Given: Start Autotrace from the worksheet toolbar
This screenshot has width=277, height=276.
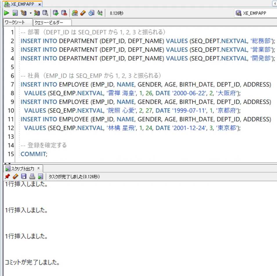Looking at the screenshot, I should (x=37, y=13).
